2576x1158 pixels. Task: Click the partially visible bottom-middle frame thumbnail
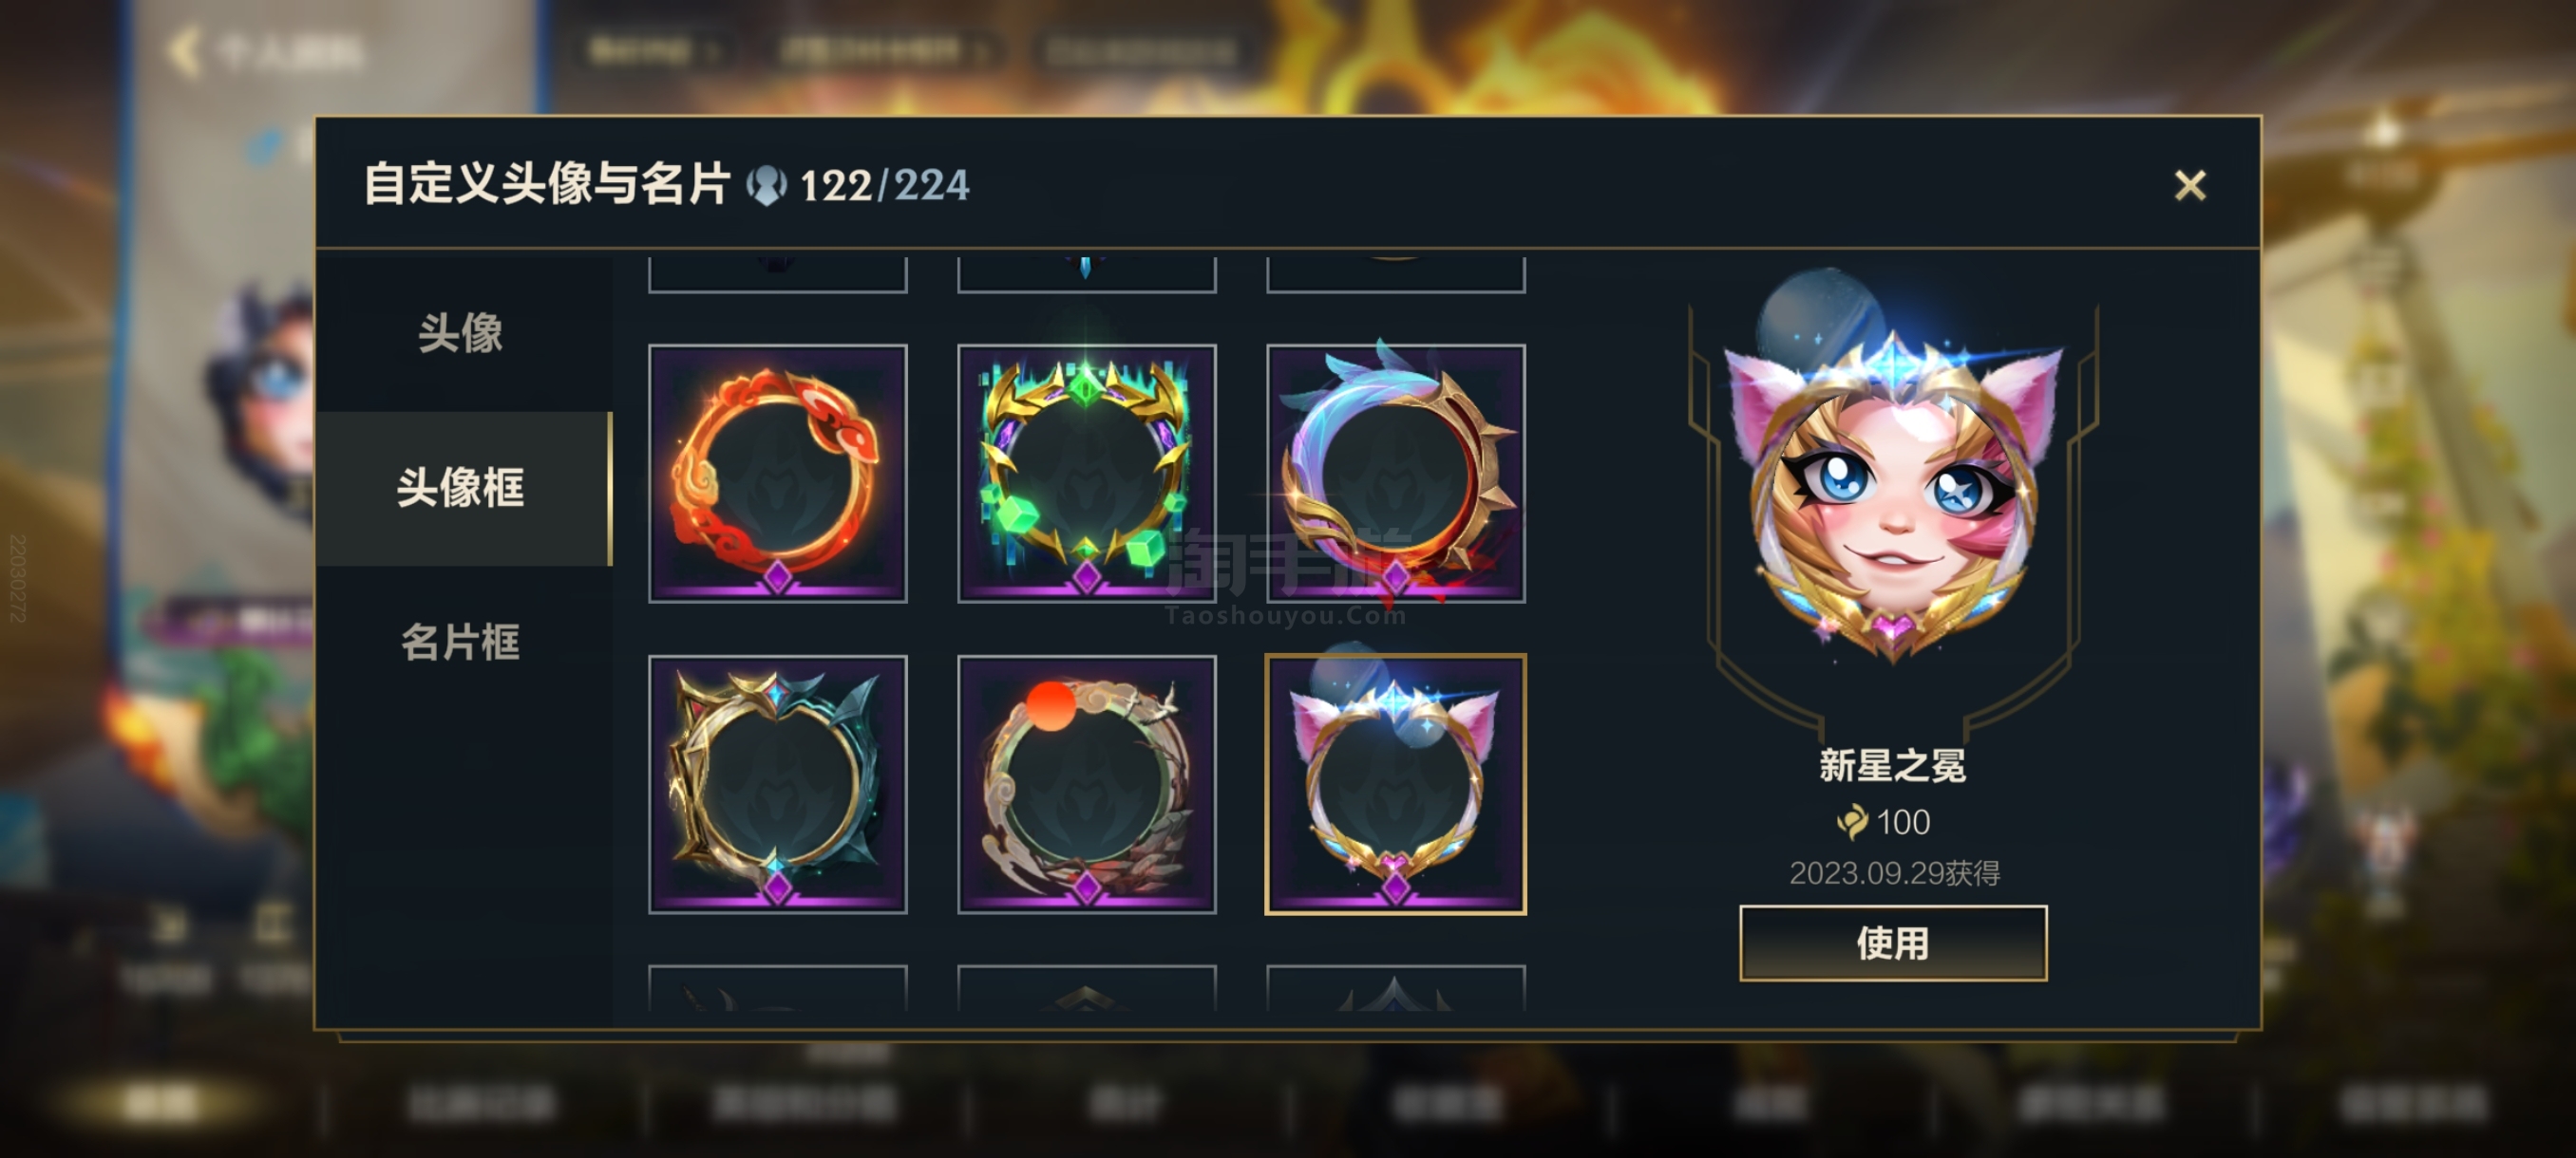(x=1086, y=988)
